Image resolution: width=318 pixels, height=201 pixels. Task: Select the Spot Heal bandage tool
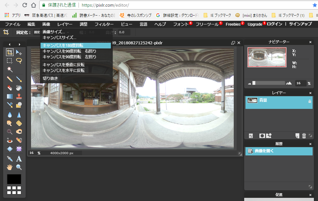[x=19, y=140]
